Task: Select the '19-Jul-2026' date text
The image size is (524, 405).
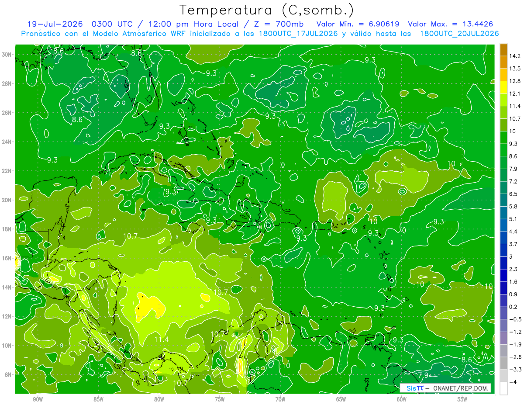Action: coord(55,24)
